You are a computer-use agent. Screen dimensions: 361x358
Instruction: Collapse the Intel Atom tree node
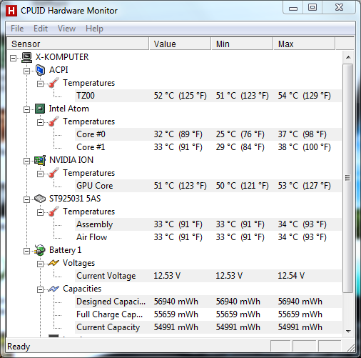tap(26, 109)
